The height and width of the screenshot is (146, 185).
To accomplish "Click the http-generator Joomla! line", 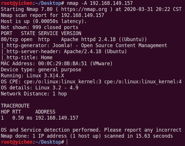I will pos(84,45).
